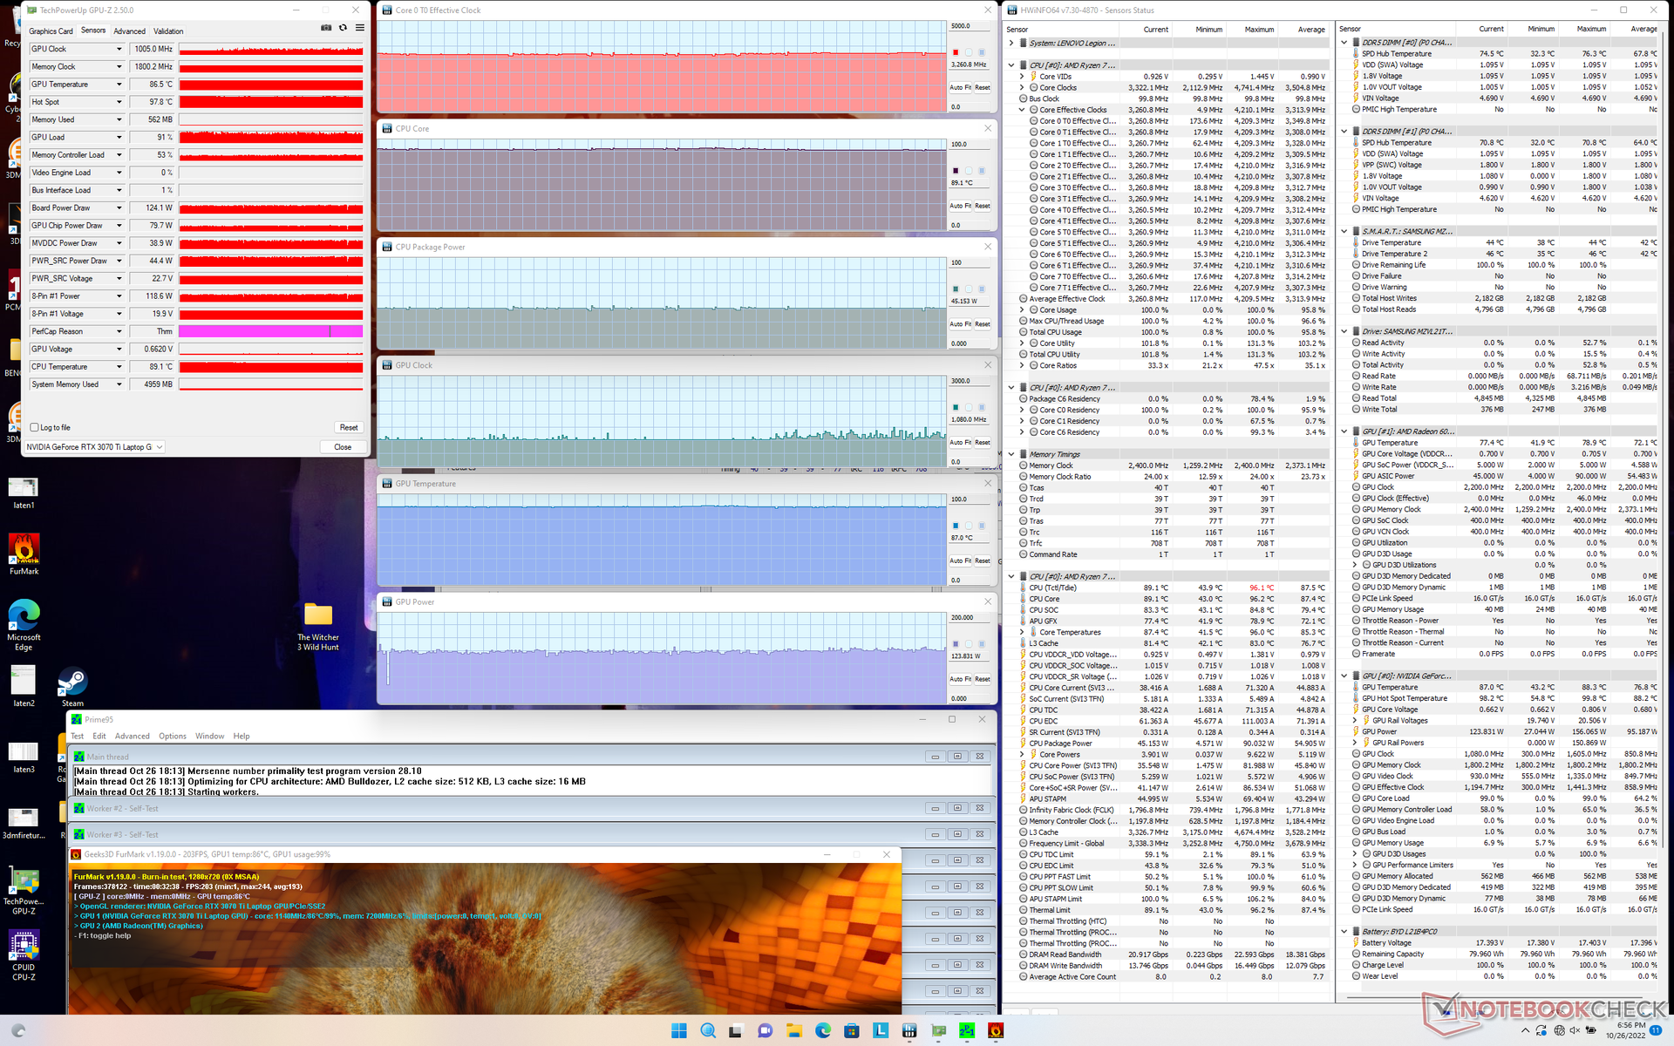The height and width of the screenshot is (1046, 1674).
Task: Enable the Log to file checkbox
Action: pyautogui.click(x=35, y=427)
